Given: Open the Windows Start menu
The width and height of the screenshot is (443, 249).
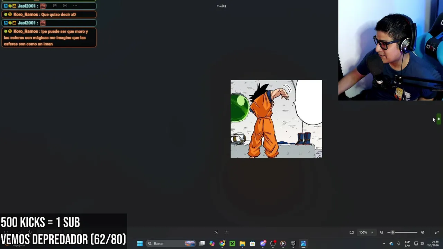Looking at the screenshot, I should click(x=140, y=243).
